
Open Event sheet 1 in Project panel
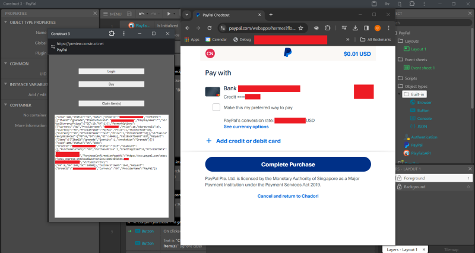(420, 68)
